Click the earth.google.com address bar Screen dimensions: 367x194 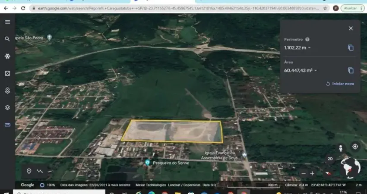point(178,8)
